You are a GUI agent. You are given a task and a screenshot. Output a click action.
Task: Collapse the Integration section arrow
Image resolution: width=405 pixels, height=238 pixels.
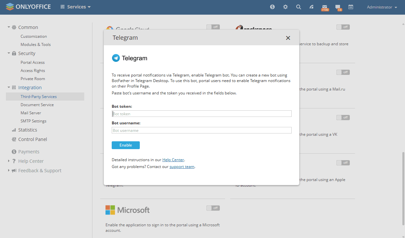(9, 88)
